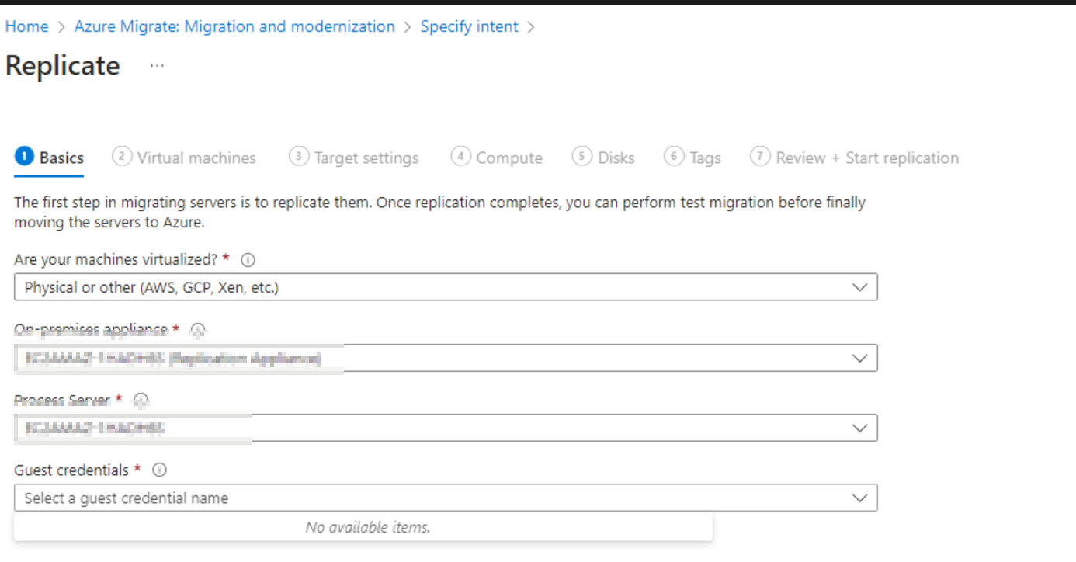This screenshot has height=562, width=1076.
Task: Click the guest credential name input field
Action: point(311,497)
